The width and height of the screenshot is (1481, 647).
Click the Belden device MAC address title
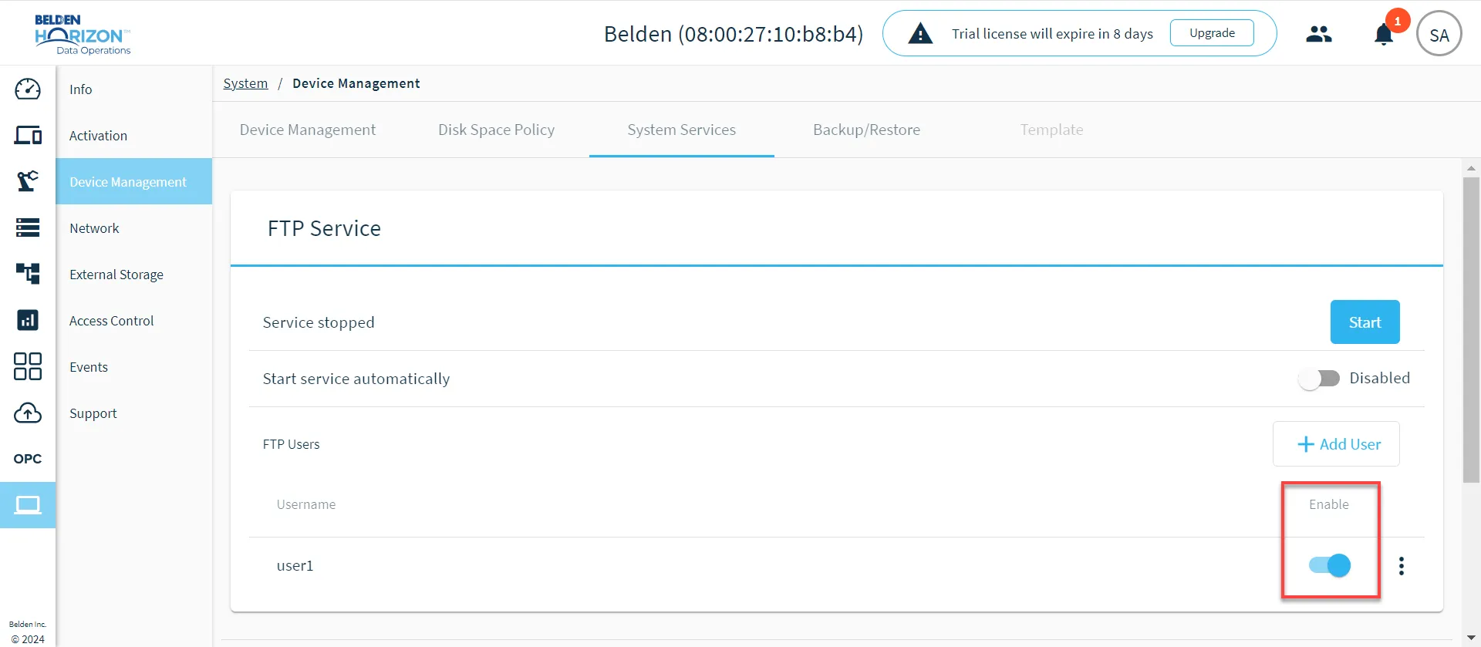[734, 34]
